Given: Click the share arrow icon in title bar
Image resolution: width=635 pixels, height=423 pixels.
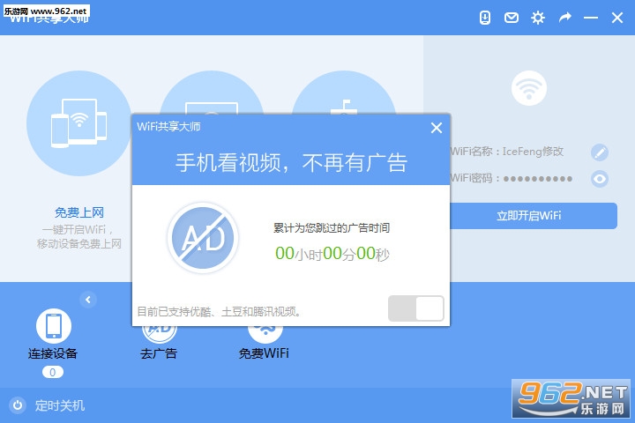Looking at the screenshot, I should (x=565, y=18).
